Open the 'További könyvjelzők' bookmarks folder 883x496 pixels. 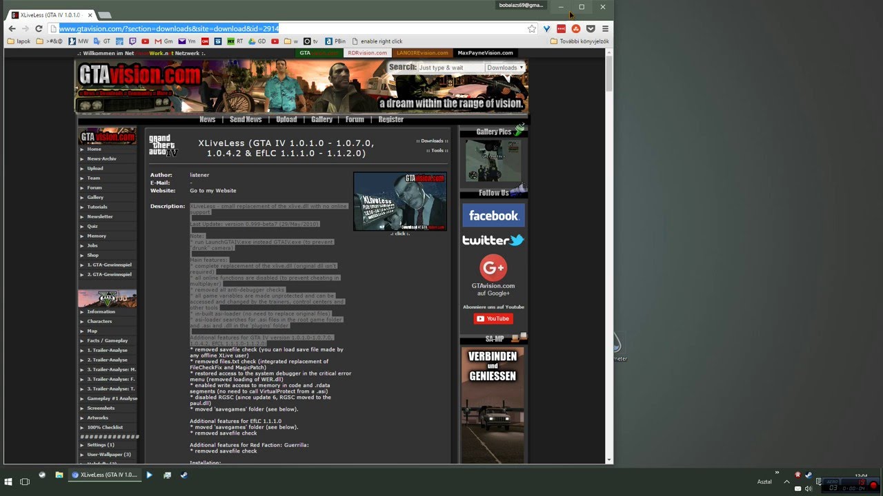(x=579, y=41)
